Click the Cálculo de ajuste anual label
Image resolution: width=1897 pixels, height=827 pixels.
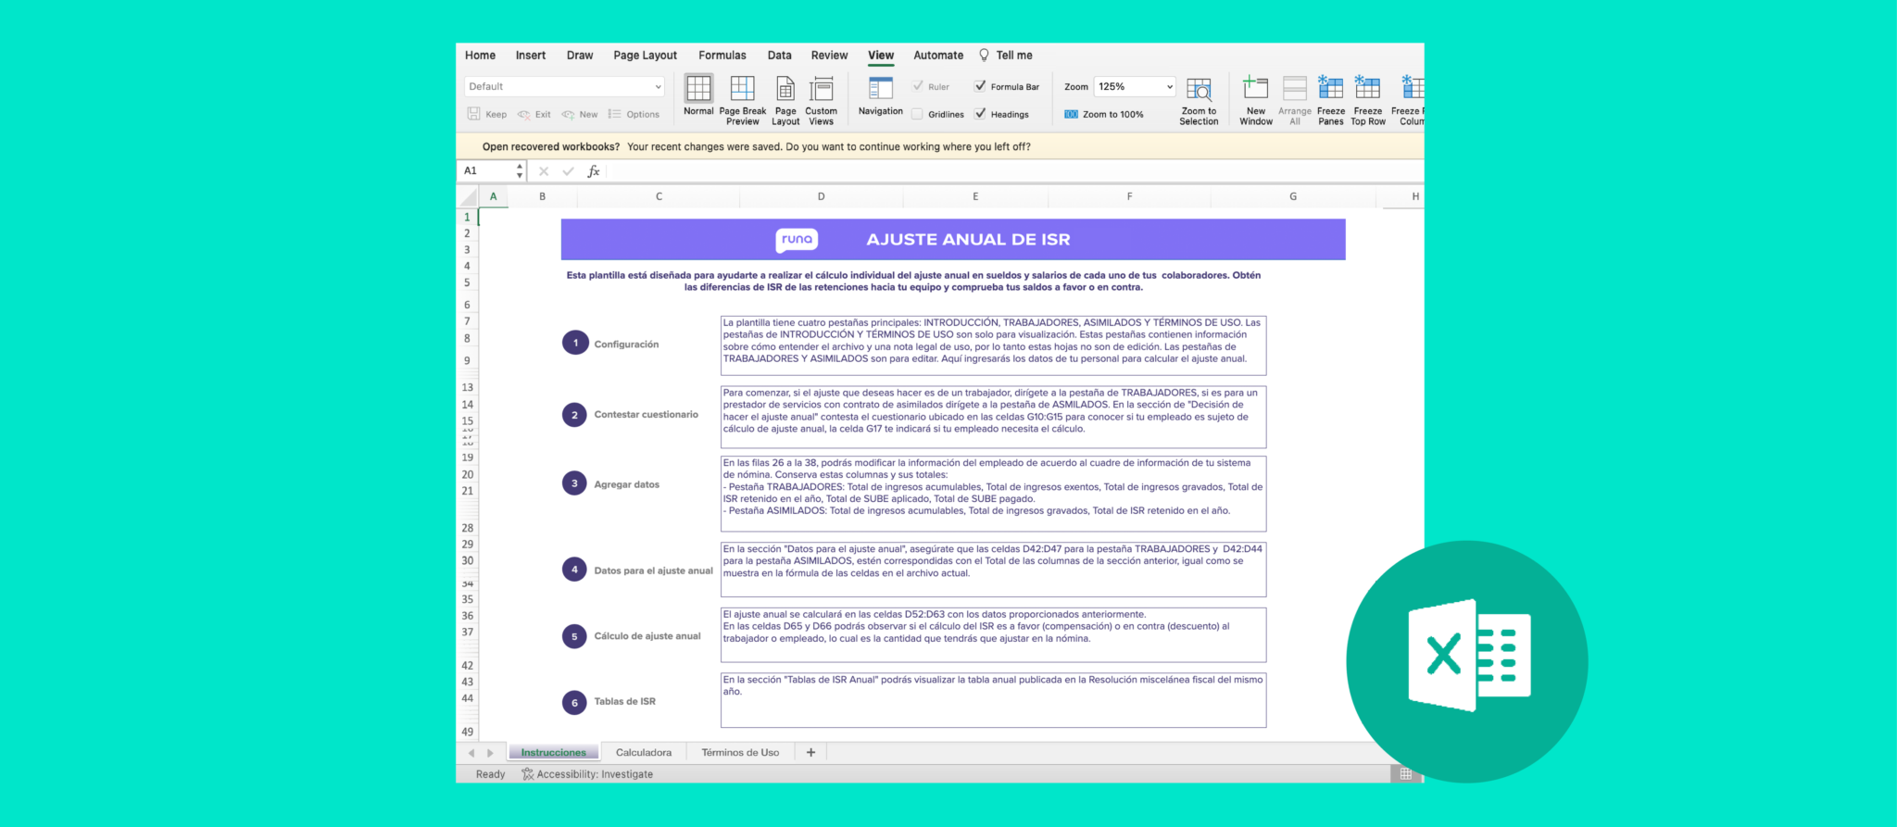tap(647, 636)
